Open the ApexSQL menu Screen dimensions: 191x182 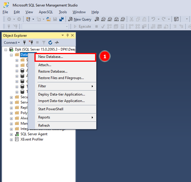(46, 12)
